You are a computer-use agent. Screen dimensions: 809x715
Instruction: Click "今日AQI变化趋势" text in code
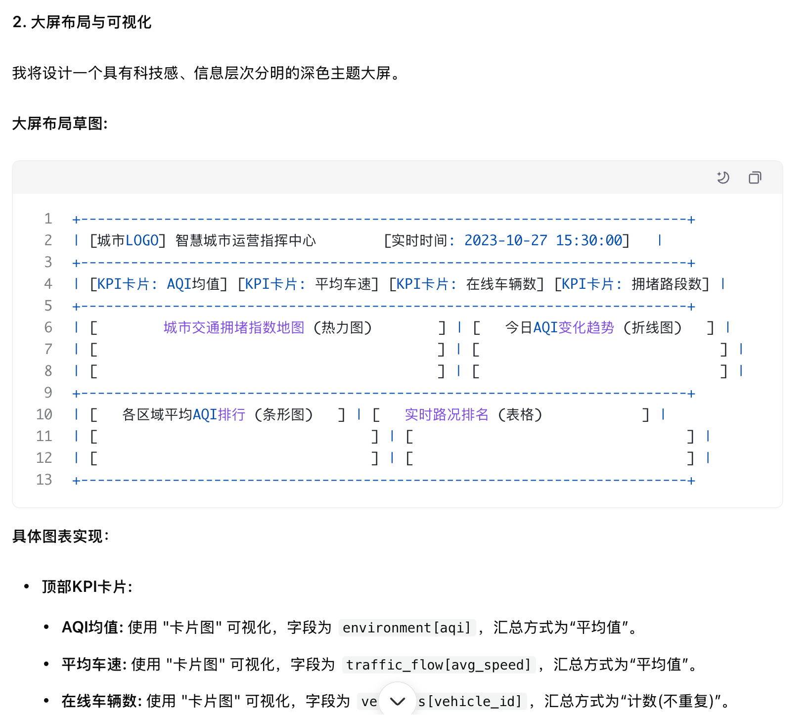point(559,327)
